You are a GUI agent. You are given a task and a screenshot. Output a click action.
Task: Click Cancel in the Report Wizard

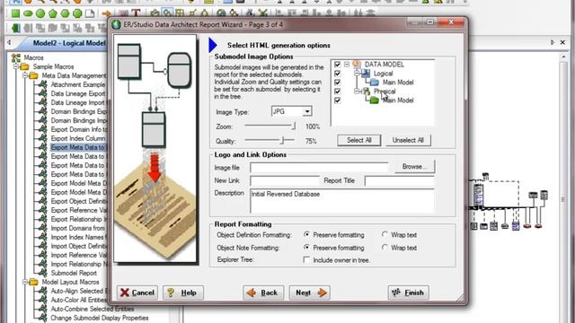[x=137, y=292]
